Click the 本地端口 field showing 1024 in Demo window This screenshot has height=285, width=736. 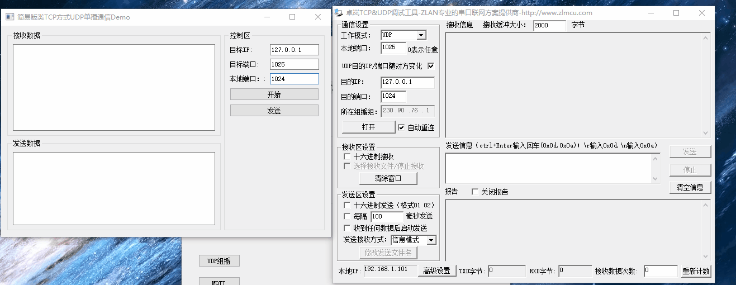click(x=294, y=79)
